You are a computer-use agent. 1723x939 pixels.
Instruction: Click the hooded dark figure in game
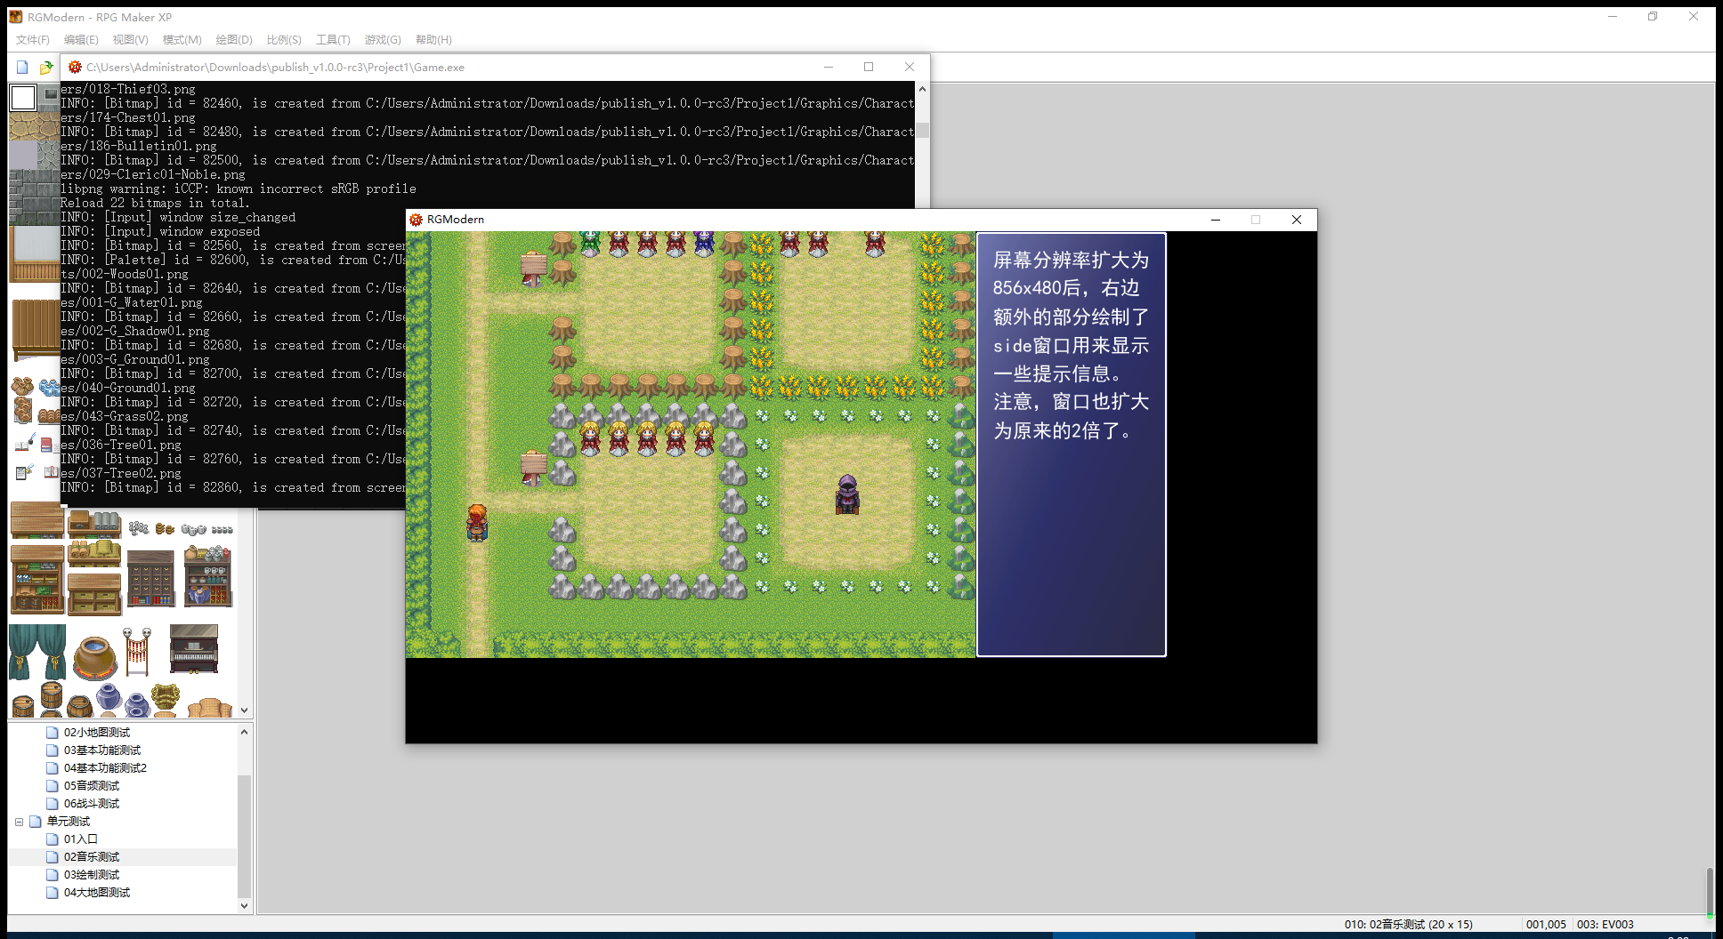pos(847,494)
